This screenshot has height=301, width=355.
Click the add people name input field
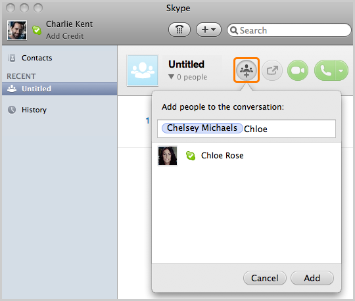pyautogui.click(x=247, y=129)
